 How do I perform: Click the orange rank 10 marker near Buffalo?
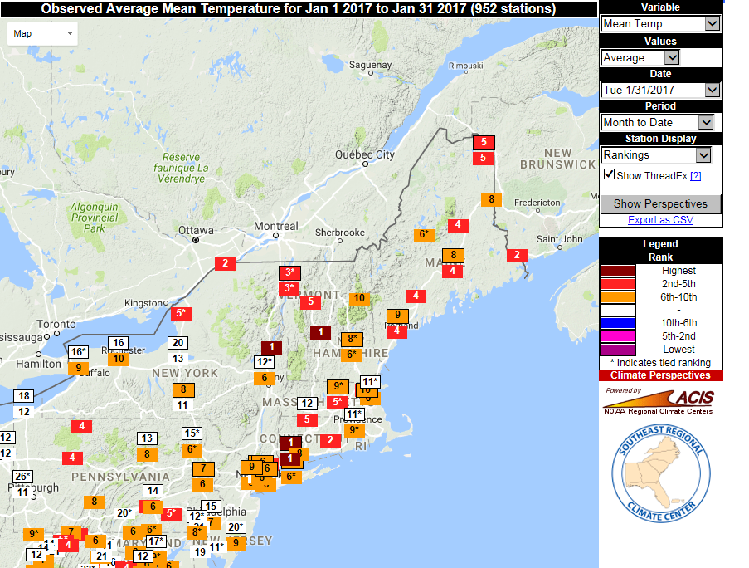tap(119, 360)
